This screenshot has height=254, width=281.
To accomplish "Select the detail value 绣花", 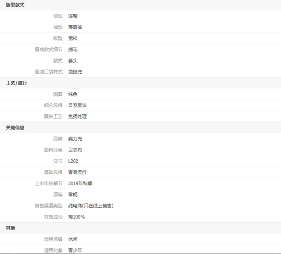I will (73, 50).
